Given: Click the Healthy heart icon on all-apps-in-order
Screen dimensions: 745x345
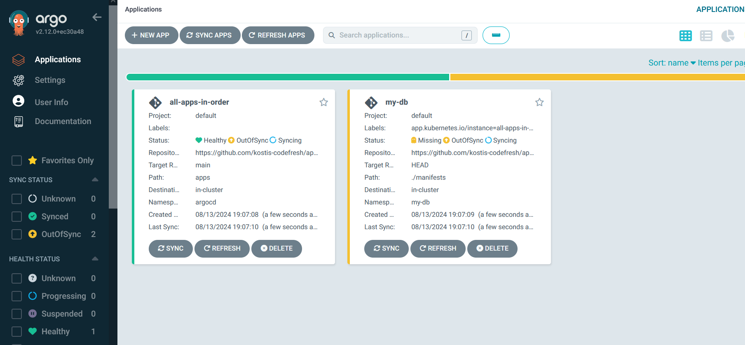Looking at the screenshot, I should pyautogui.click(x=199, y=140).
